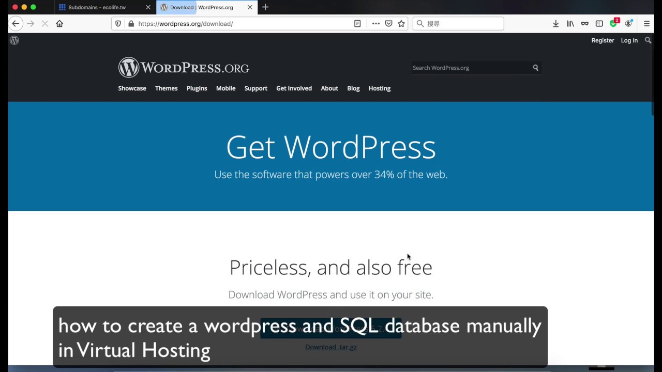Open page actions three-dot menu
This screenshot has width=662, height=372.
click(x=376, y=23)
